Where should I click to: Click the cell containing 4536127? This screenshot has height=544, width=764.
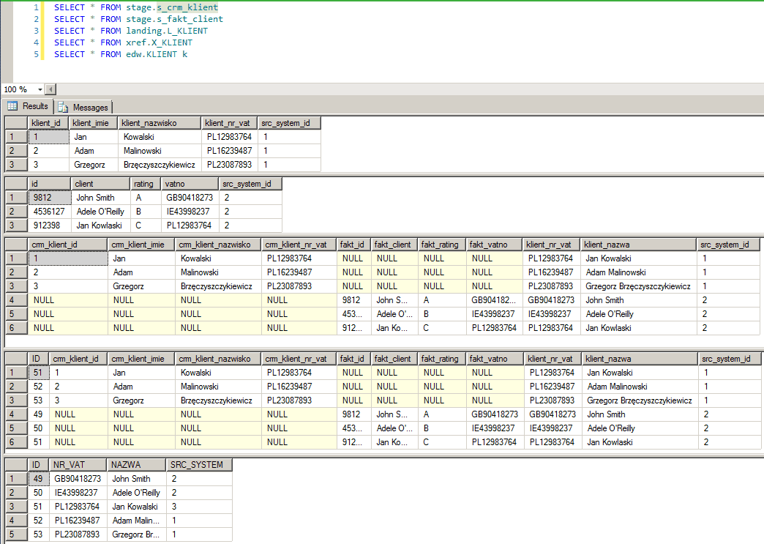[49, 212]
